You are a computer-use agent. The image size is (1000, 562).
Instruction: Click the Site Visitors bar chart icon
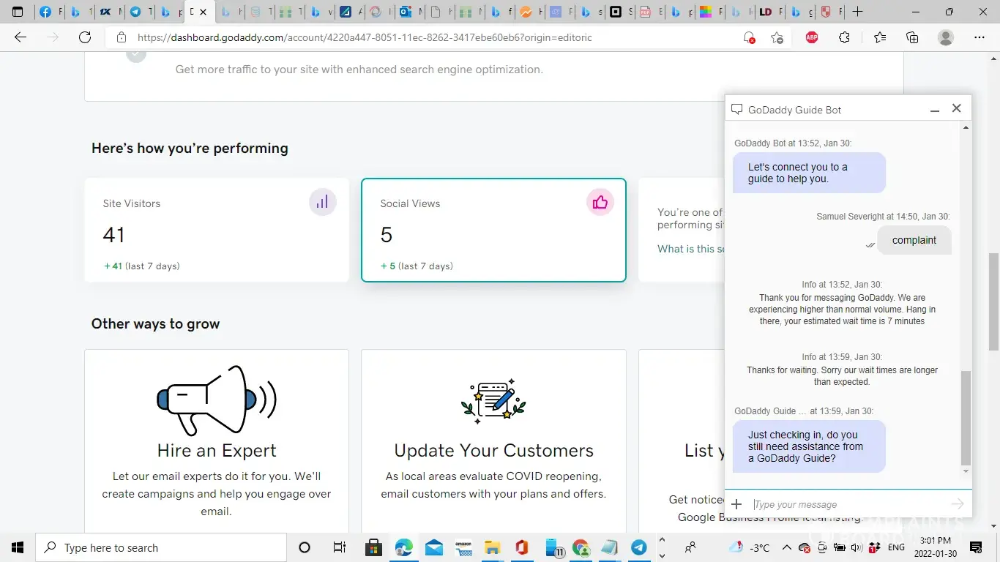322,203
